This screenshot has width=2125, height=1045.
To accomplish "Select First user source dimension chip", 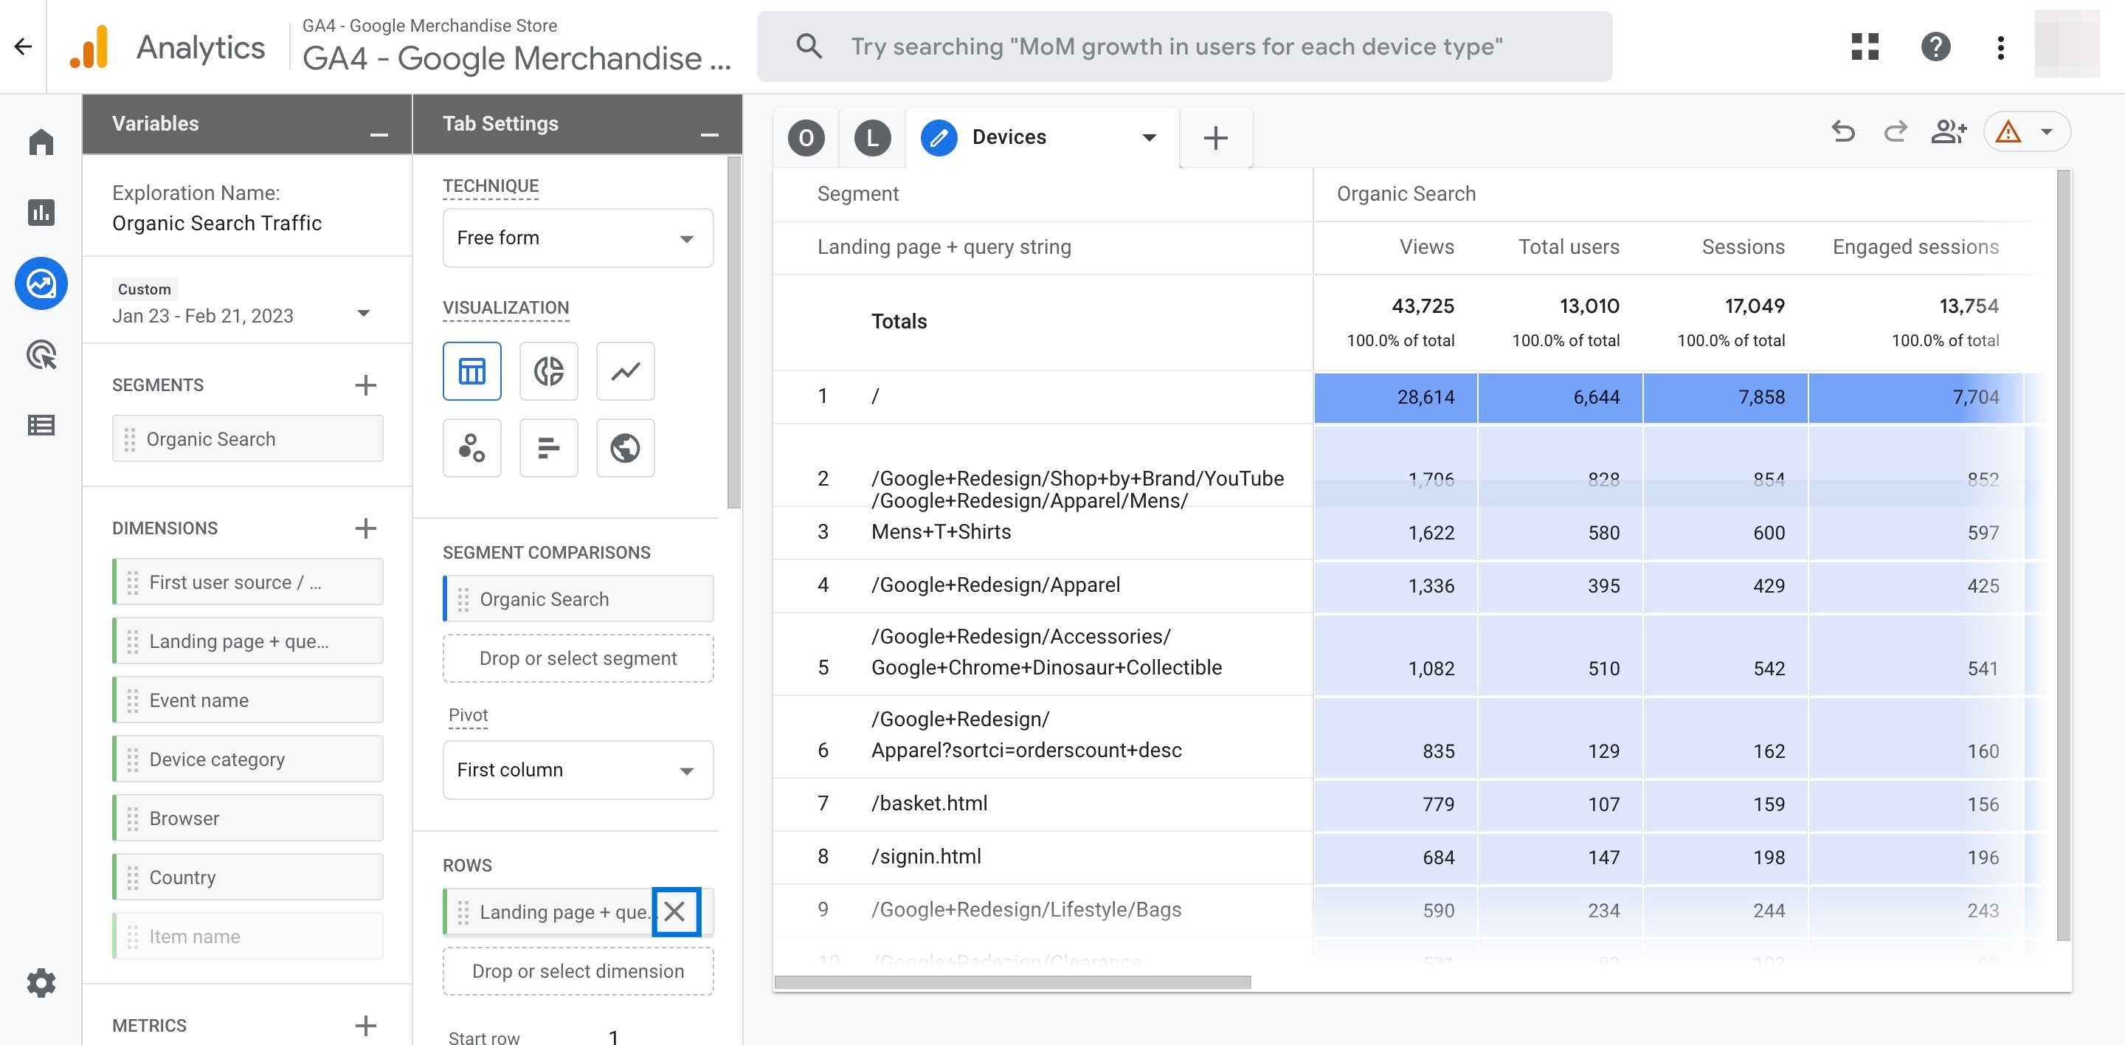I will (x=247, y=582).
